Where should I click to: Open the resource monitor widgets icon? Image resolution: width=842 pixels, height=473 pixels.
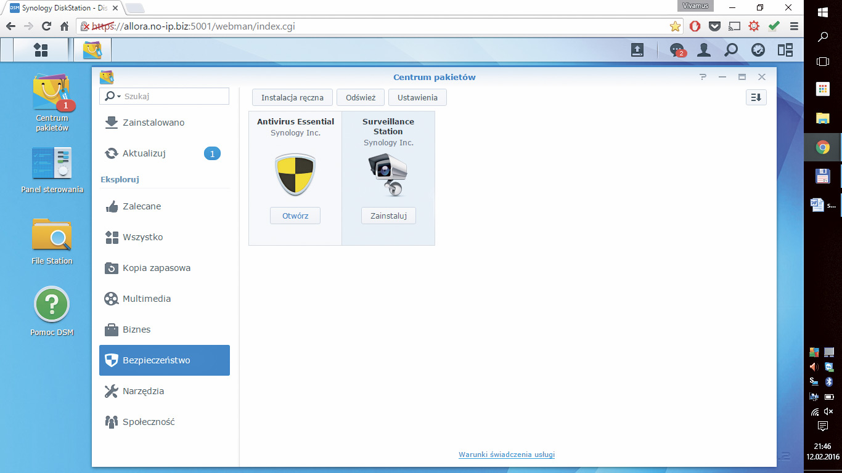[758, 50]
